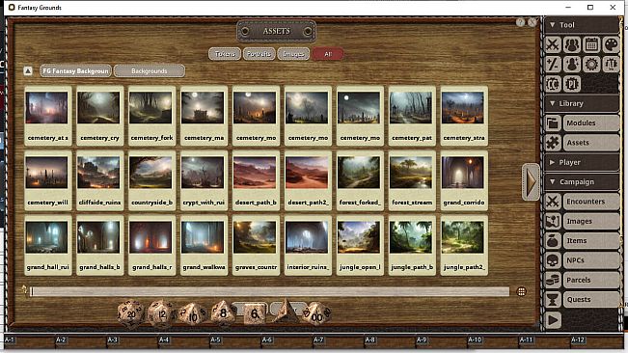Click the d4 pyramid die

pos(287,312)
